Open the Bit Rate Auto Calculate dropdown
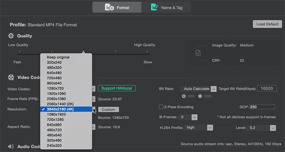Viewport: 285px width, 152px height. tap(199, 89)
